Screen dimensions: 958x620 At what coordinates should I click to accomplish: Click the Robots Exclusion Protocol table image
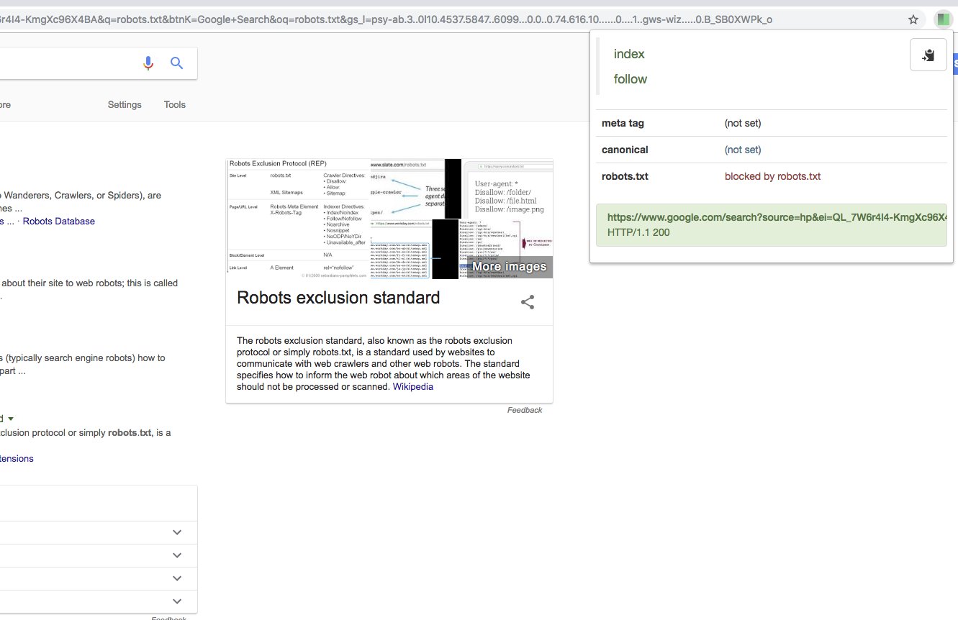point(299,219)
